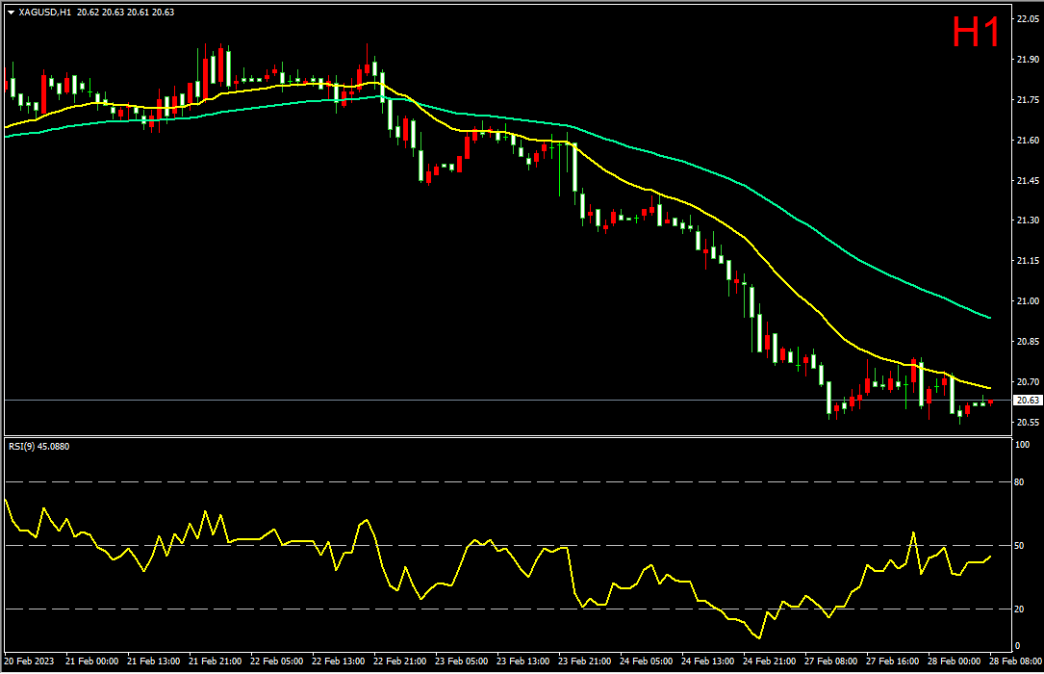
Task: Click the 21 Feb 13:00 time label
Action: pyautogui.click(x=153, y=661)
